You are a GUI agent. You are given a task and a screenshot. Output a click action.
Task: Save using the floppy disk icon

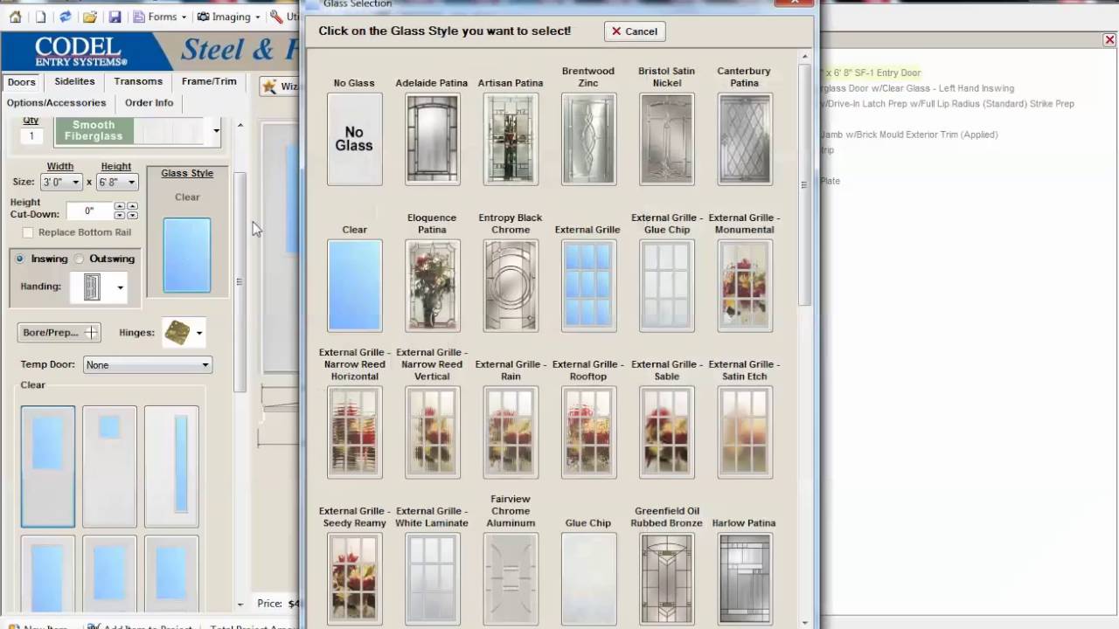tap(115, 17)
